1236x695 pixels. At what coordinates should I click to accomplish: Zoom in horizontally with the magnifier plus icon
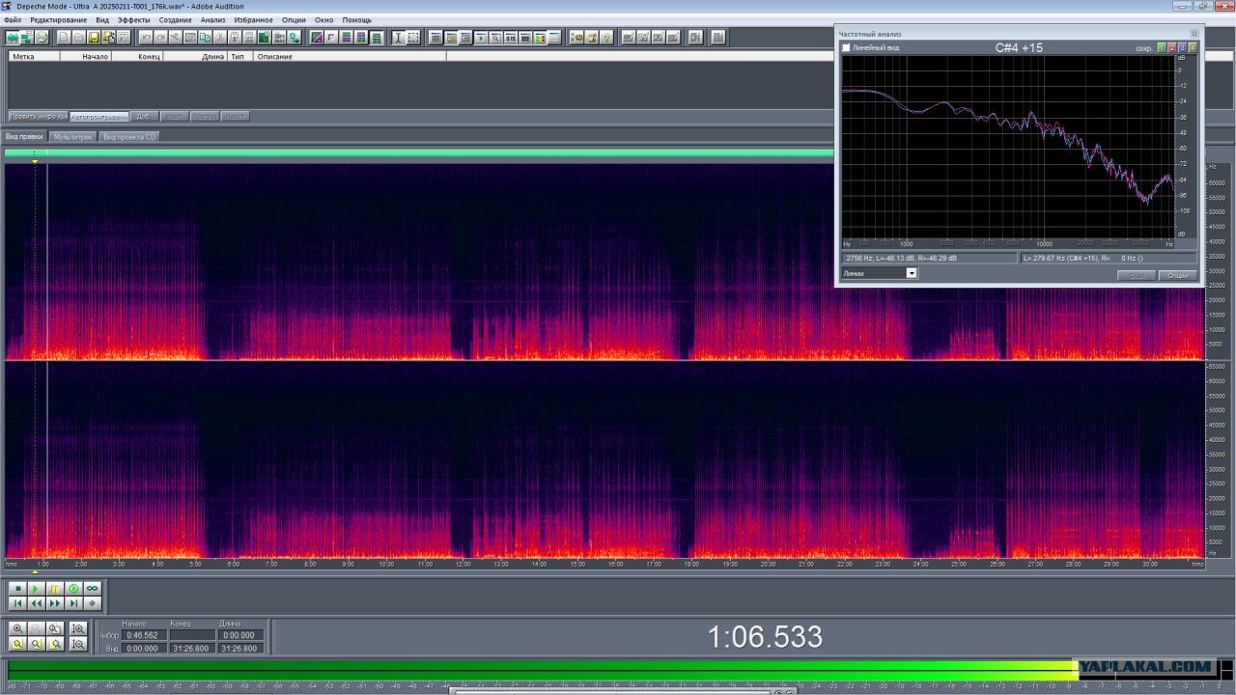click(17, 628)
